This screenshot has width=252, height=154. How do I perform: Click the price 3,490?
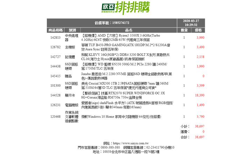pos(201,47)
